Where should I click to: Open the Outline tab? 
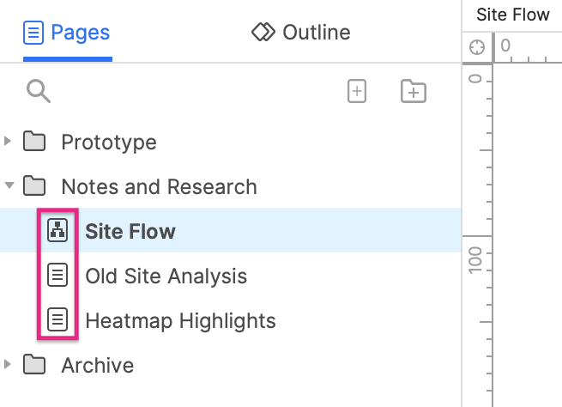click(x=301, y=33)
